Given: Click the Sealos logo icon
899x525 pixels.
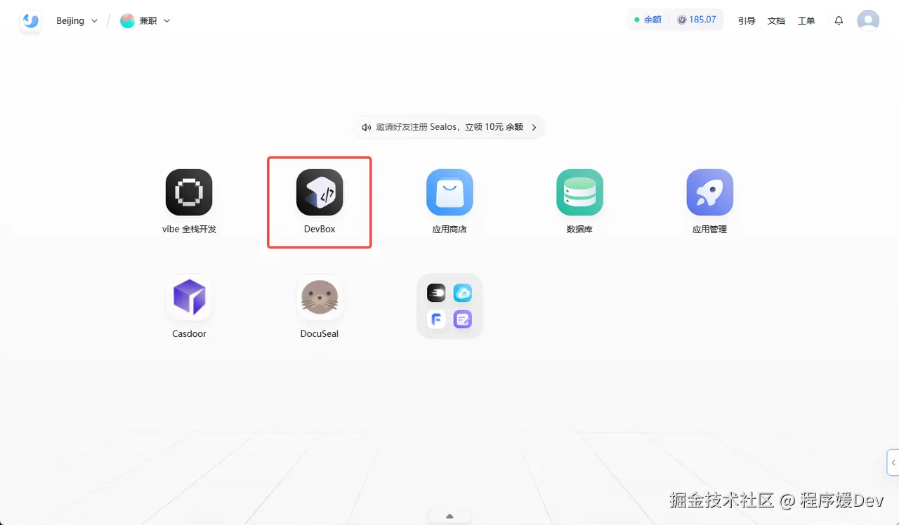Looking at the screenshot, I should 30,21.
